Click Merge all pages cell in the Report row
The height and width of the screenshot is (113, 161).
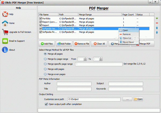(x=87, y=25)
